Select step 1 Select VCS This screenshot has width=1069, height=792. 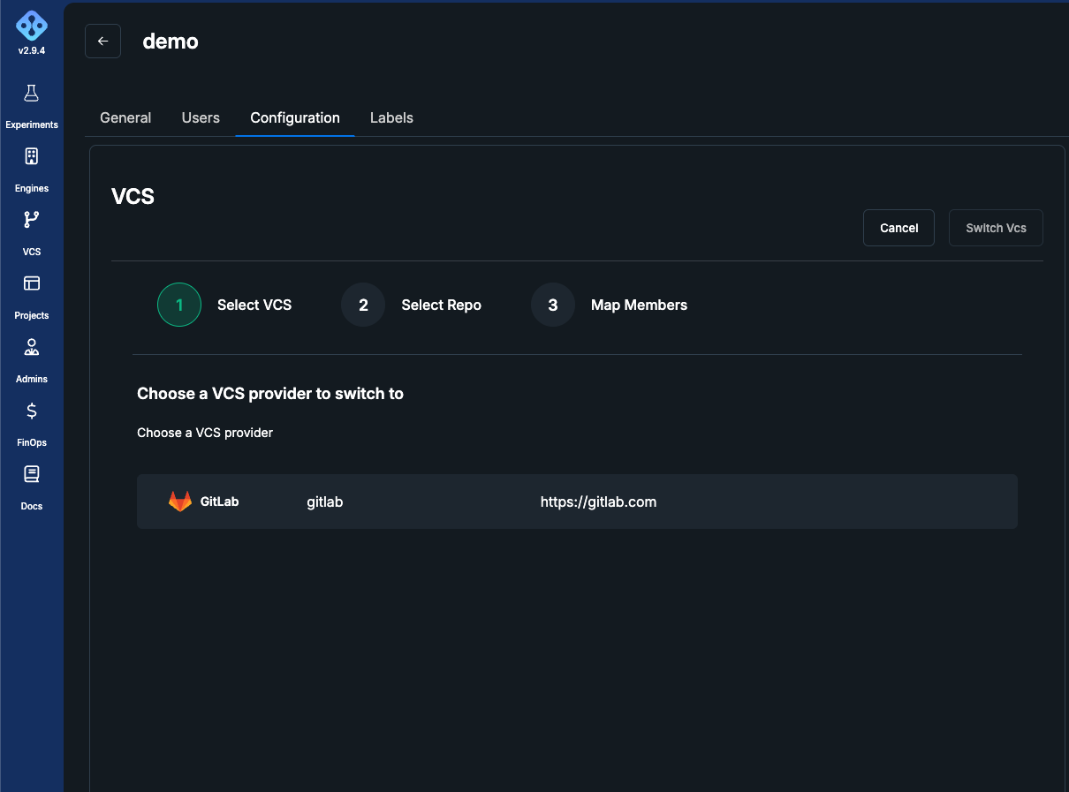point(224,305)
